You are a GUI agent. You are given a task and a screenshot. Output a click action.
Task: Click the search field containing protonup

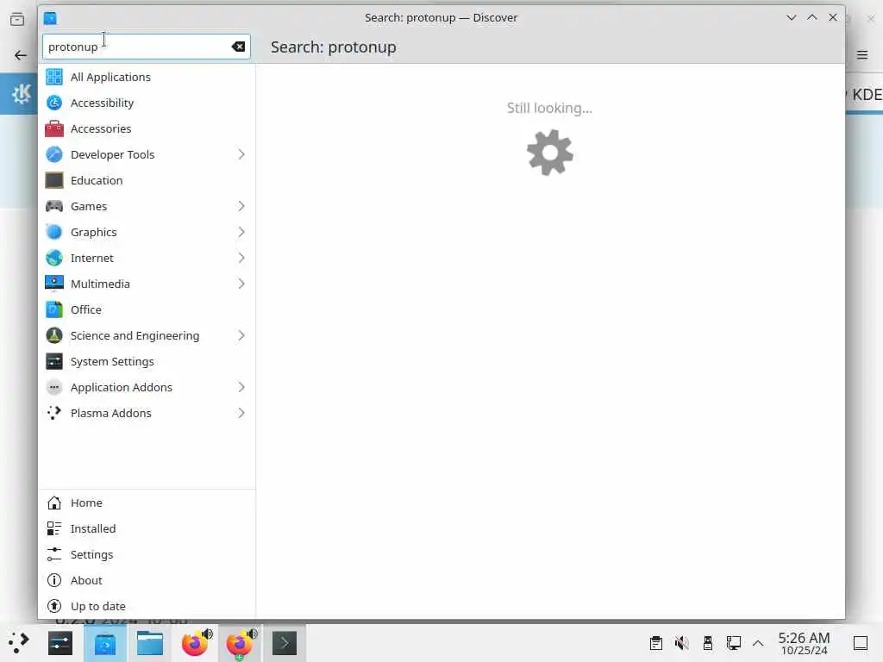(x=147, y=47)
